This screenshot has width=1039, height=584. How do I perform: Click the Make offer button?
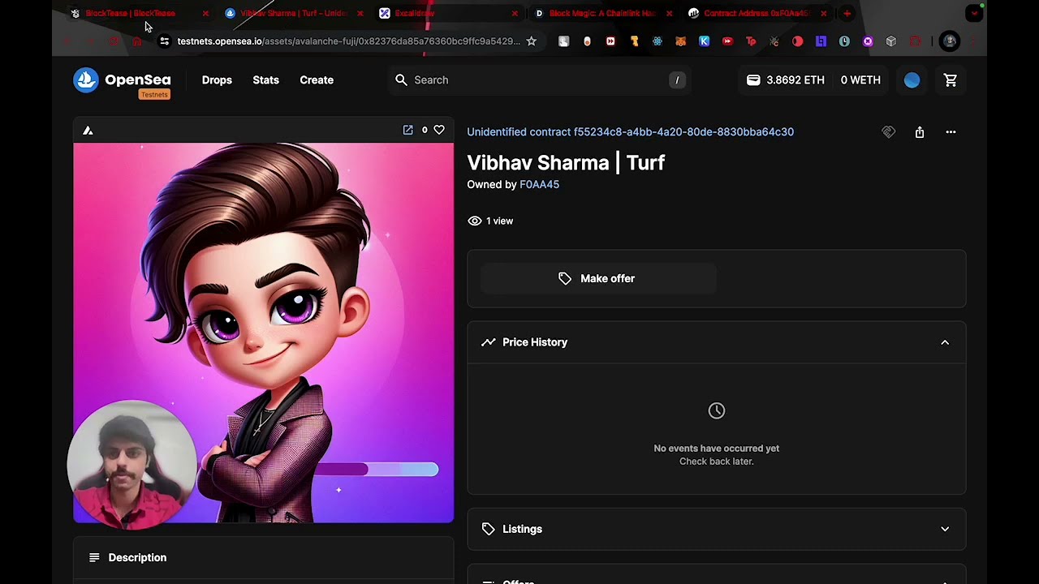tap(598, 278)
